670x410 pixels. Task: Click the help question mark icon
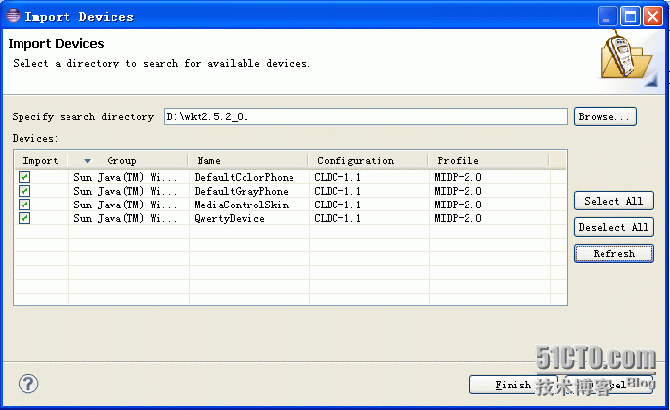click(28, 384)
